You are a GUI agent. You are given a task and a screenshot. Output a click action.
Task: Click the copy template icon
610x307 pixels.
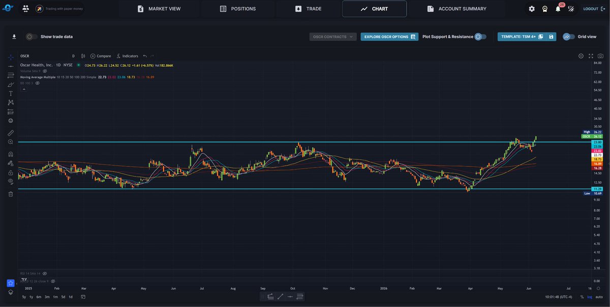541,37
